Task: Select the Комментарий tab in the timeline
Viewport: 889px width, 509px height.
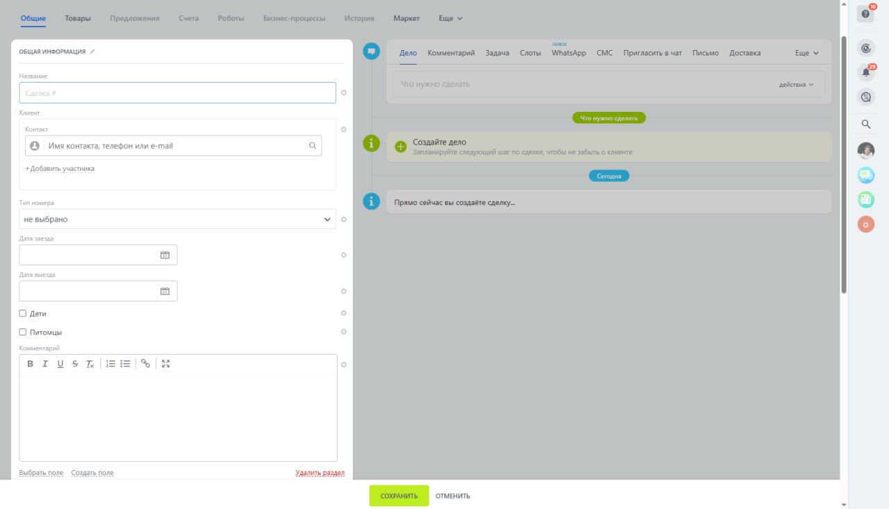Action: point(451,53)
